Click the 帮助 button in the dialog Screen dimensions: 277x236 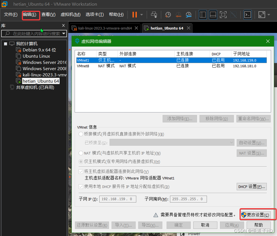pyautogui.click(x=259, y=225)
